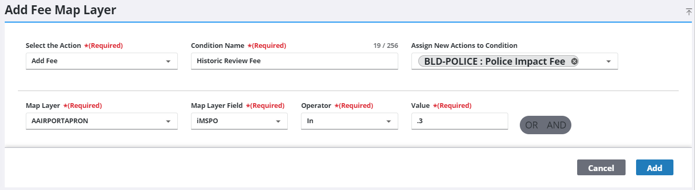Click the Map Layer Field label
695x190 pixels.
click(x=217, y=106)
